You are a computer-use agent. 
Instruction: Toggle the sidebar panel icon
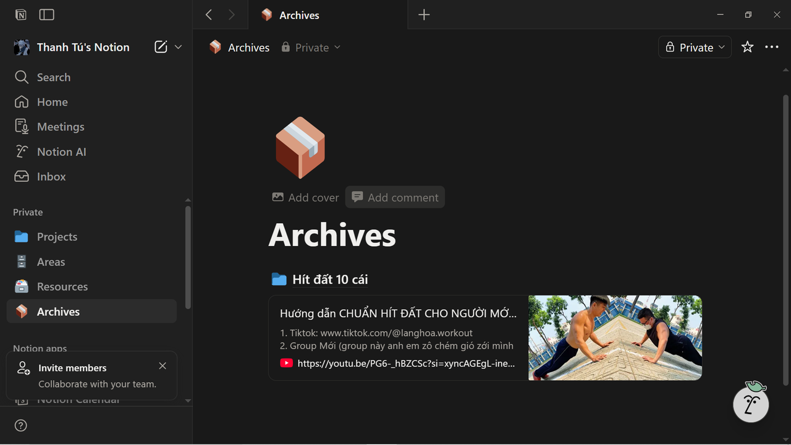point(46,15)
